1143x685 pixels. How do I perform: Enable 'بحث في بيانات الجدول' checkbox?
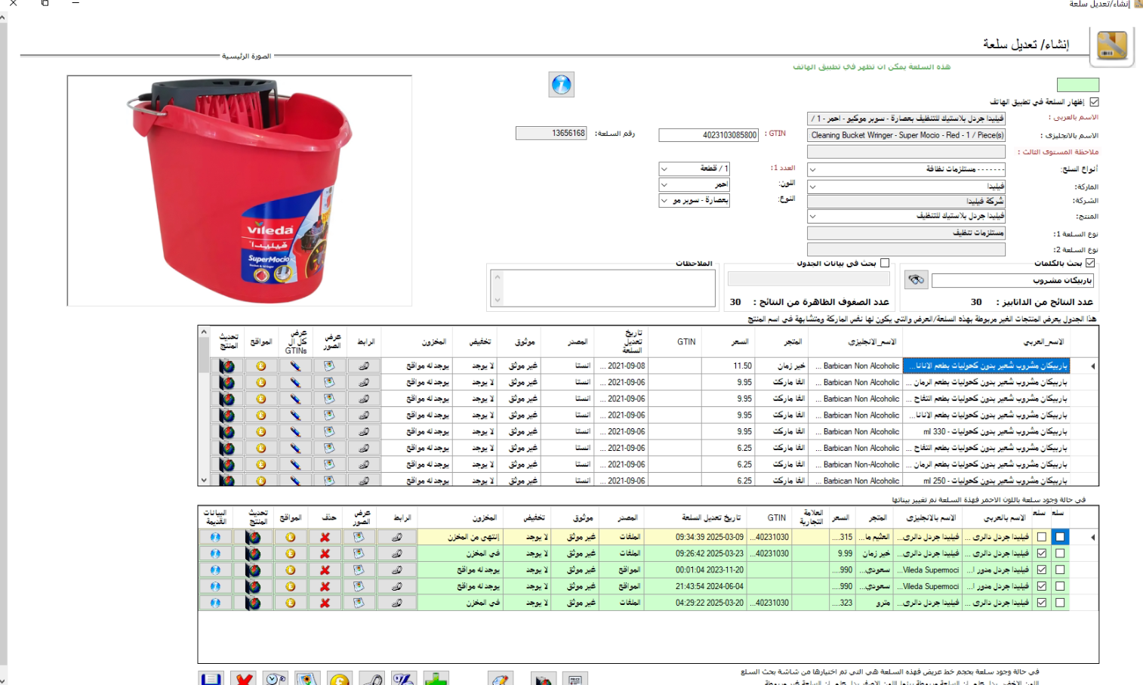(885, 264)
